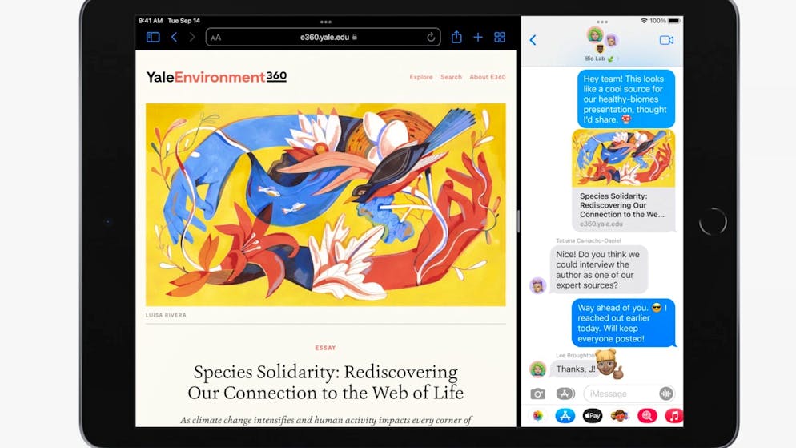The width and height of the screenshot is (796, 448).
Task: Tap the e360.yale.edu address bar
Action: point(324,37)
